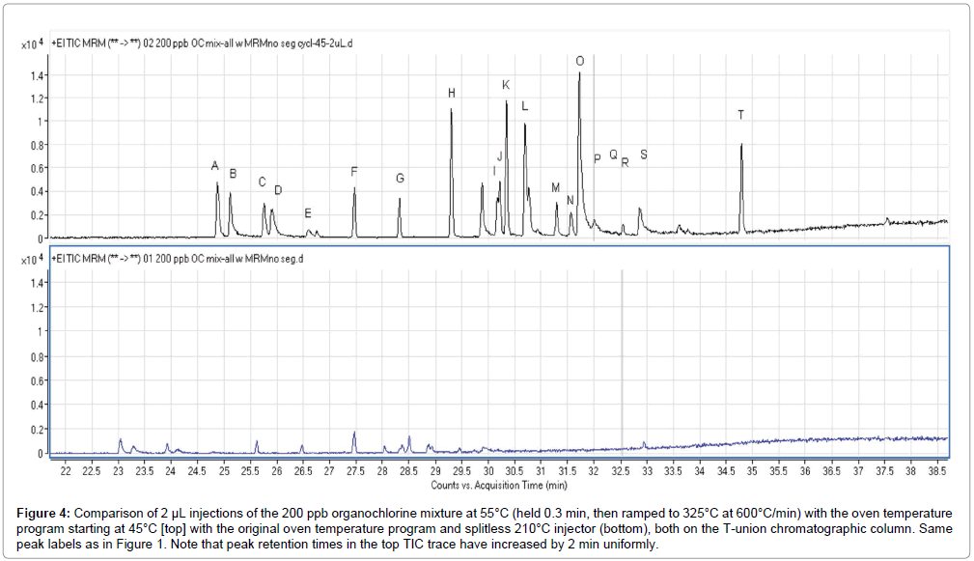
Task: Click peak label E near 26.5 min
Action: point(308,213)
